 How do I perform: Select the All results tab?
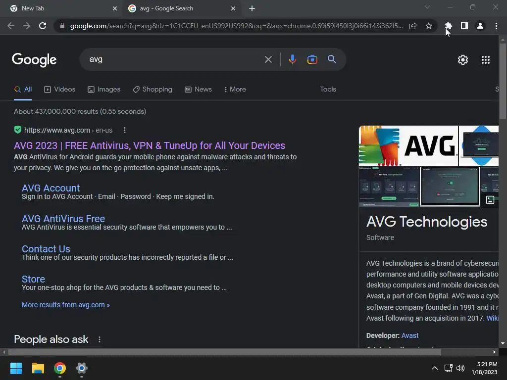[x=23, y=90]
